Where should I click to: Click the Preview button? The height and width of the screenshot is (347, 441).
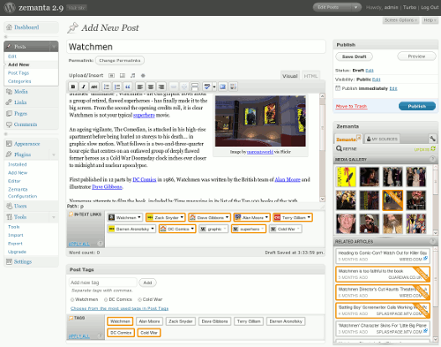click(x=416, y=57)
